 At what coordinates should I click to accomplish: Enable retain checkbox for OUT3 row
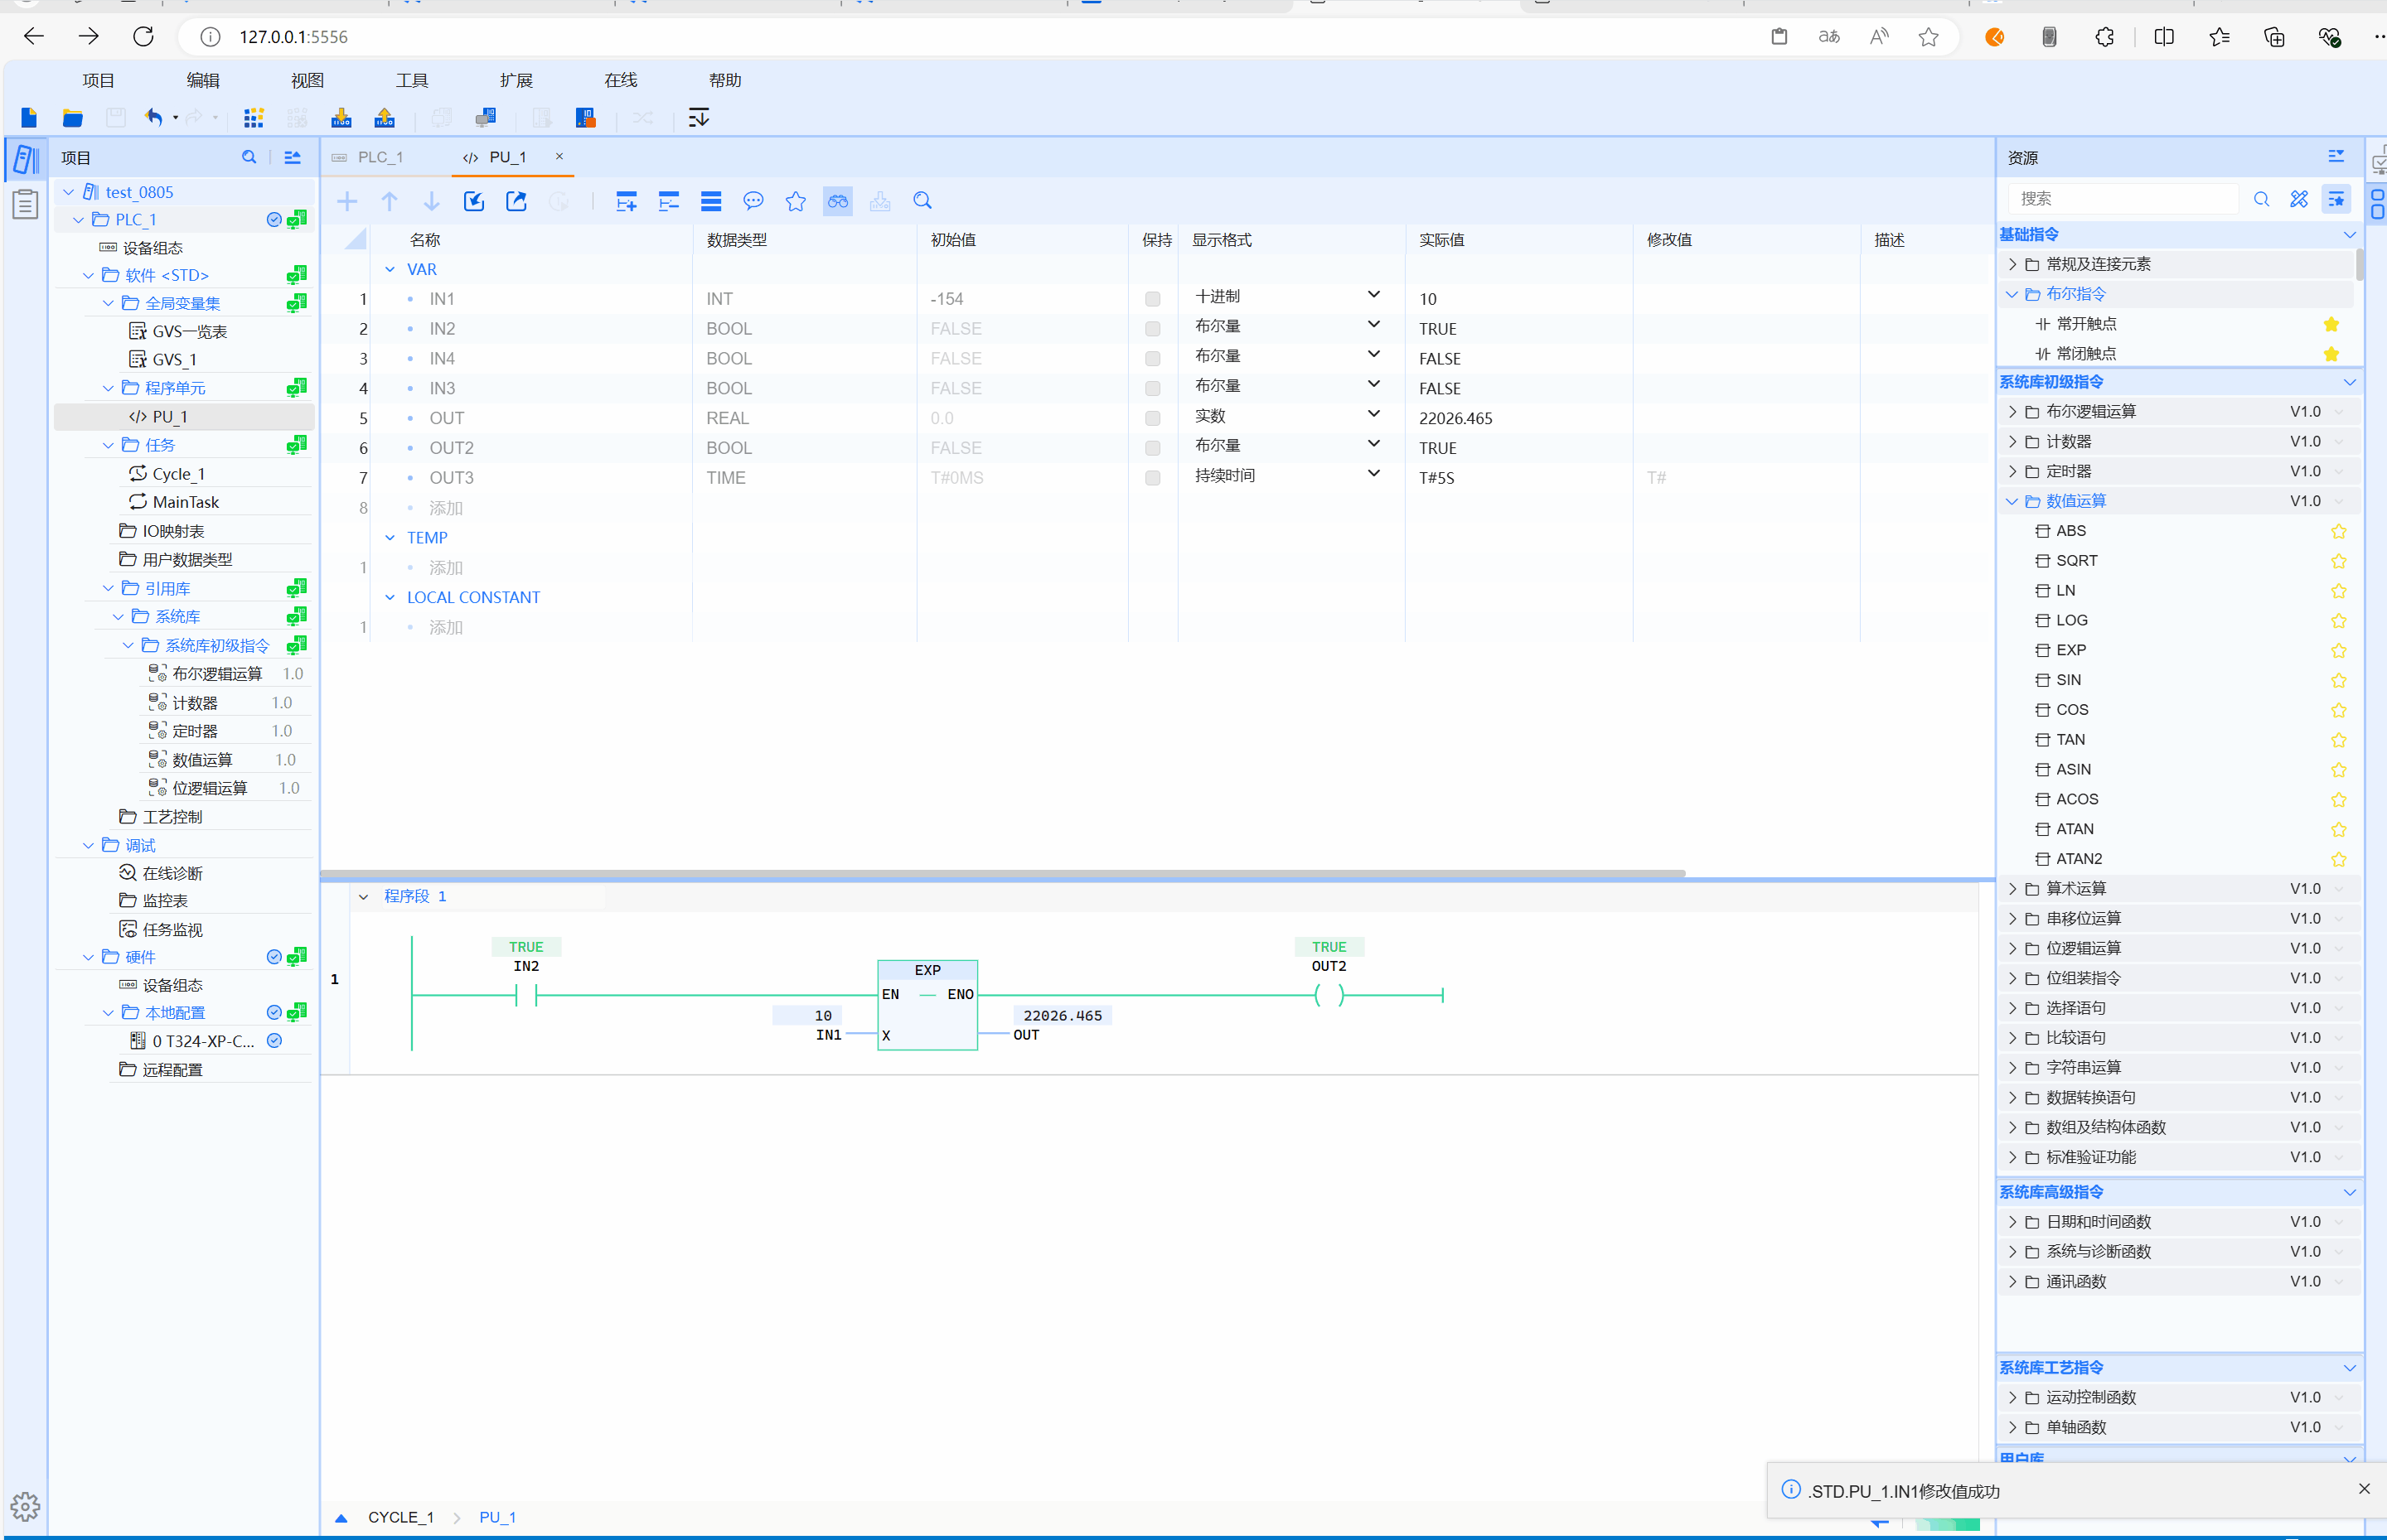pos(1153,478)
